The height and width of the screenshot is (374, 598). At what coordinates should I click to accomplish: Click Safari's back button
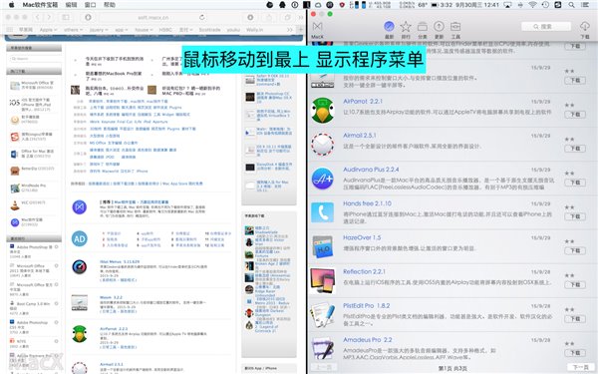pos(37,17)
